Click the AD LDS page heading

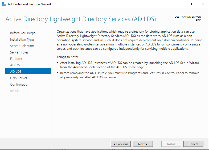(x=81, y=19)
